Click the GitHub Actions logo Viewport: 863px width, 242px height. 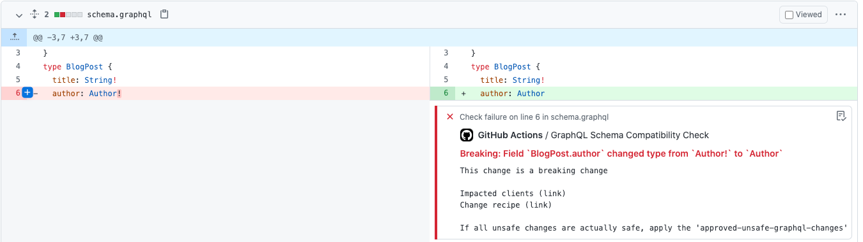tap(467, 135)
